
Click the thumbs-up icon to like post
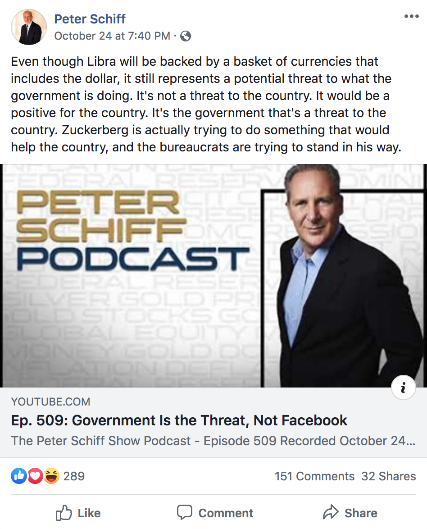64,513
